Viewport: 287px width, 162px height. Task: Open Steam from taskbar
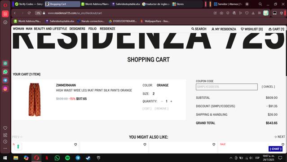[x=88, y=158]
